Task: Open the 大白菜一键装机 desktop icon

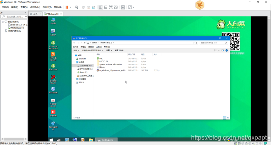Action: click(53, 45)
